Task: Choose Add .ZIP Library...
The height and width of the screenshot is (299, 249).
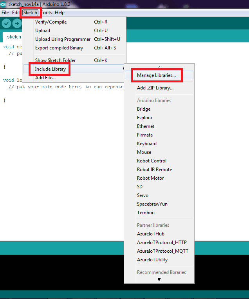Action: click(159, 88)
